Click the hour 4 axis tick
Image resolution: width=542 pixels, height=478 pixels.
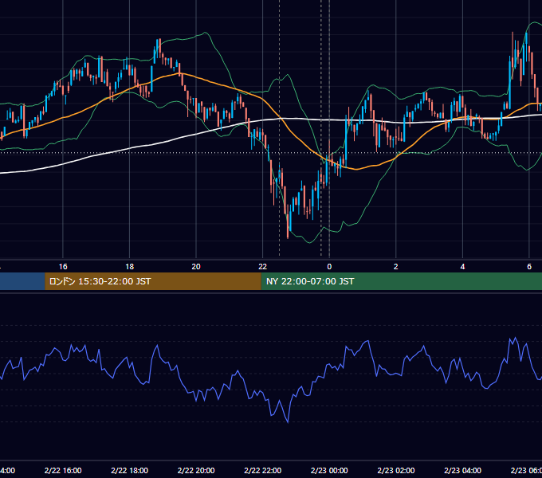(x=462, y=267)
